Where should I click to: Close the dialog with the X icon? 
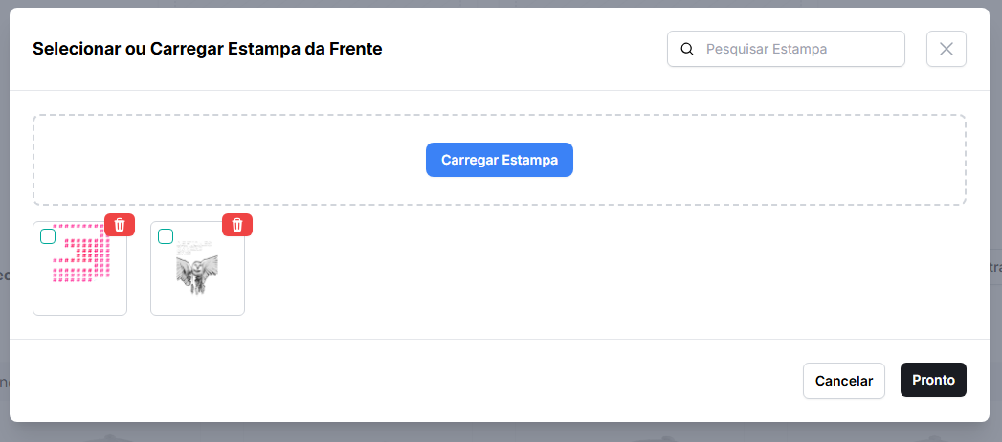pos(946,49)
